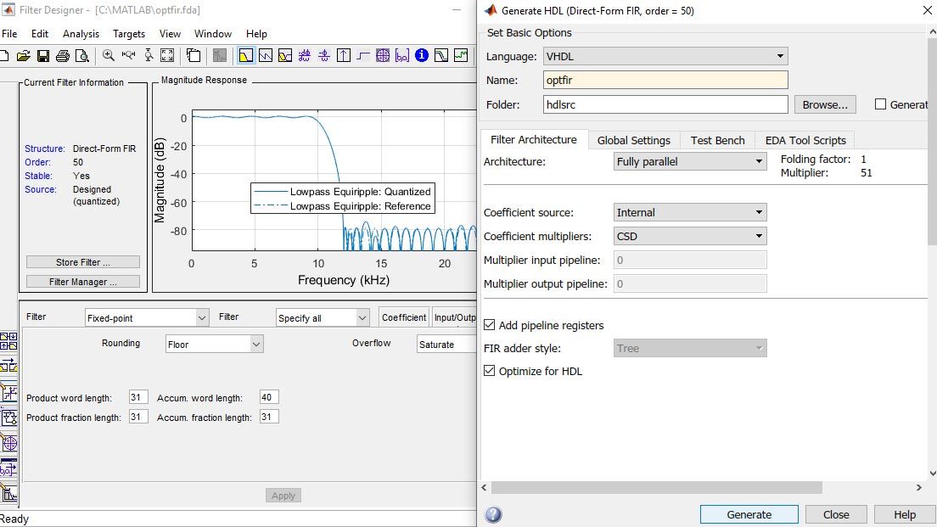
Task: Open the Language VHDL dropdown
Action: pos(665,57)
